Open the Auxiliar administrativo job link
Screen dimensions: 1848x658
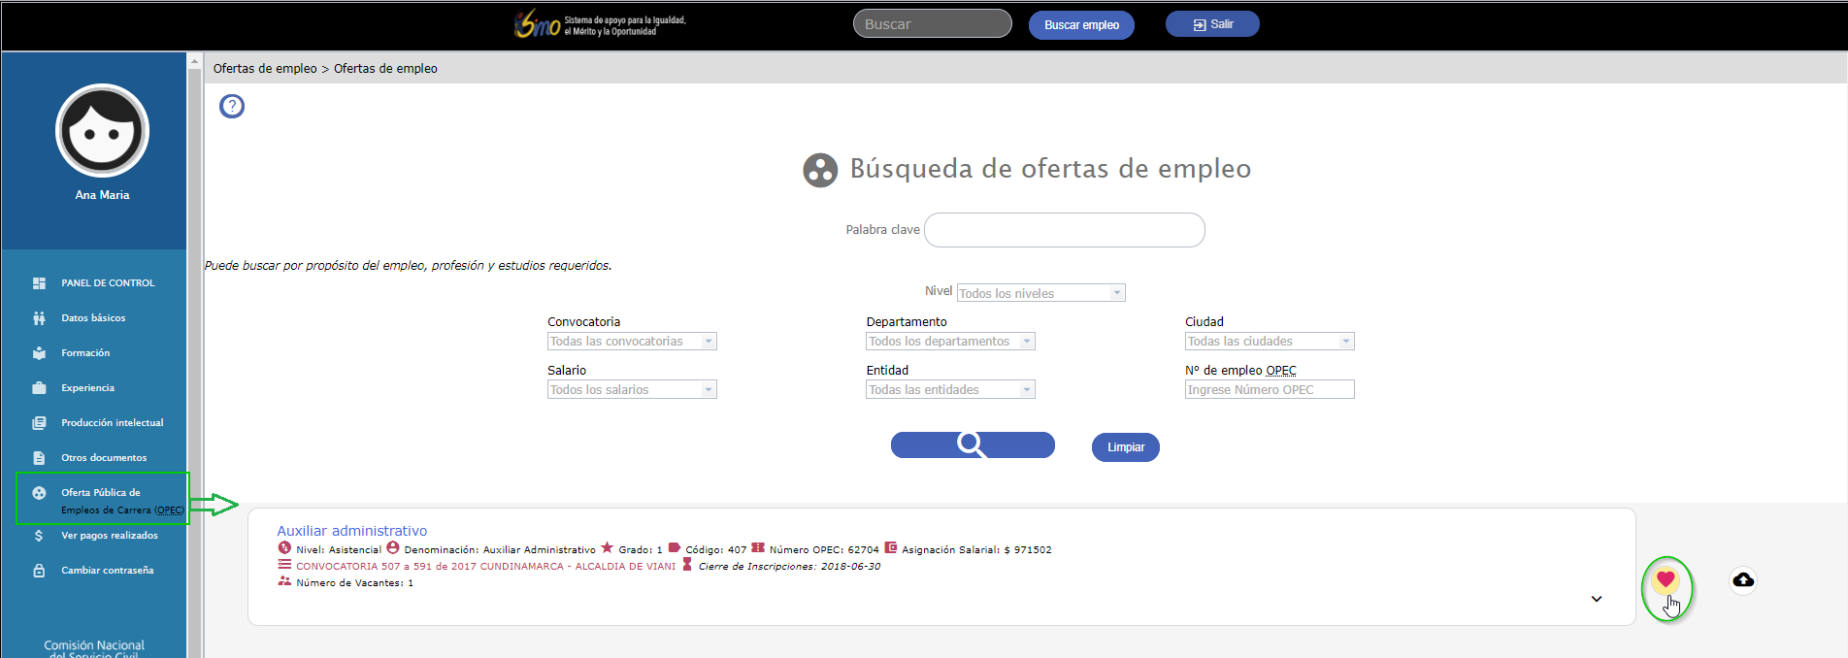pos(352,531)
